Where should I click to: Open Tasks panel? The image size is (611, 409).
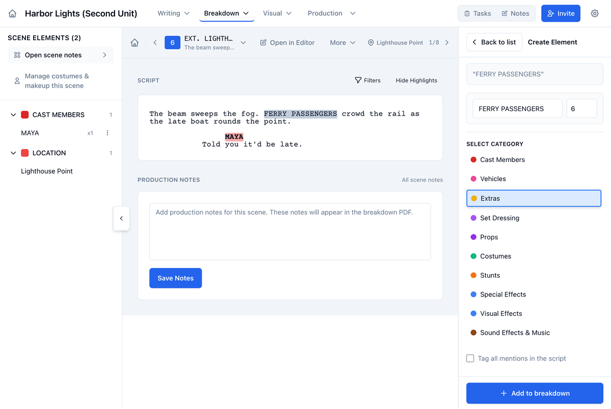point(477,14)
